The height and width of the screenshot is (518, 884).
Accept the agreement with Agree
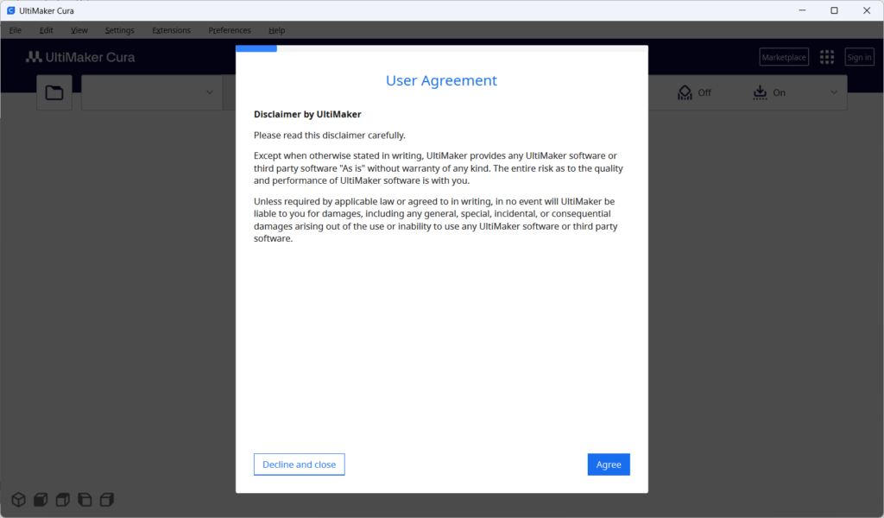[609, 464]
